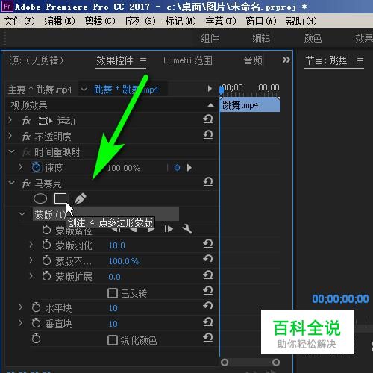Reset the 锐化颜色 parameter
Image resolution: width=373 pixels, height=373 pixels.
[208, 338]
